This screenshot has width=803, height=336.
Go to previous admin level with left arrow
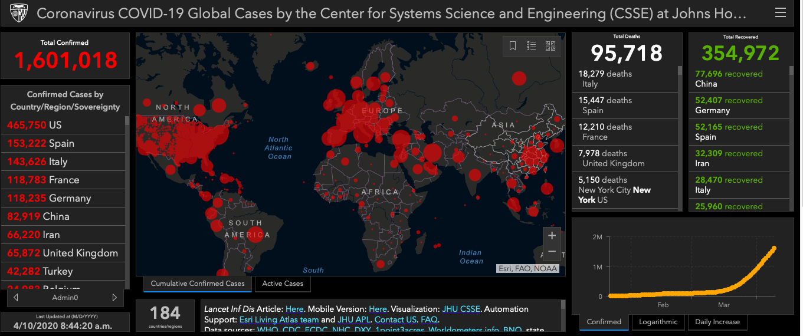click(x=16, y=298)
